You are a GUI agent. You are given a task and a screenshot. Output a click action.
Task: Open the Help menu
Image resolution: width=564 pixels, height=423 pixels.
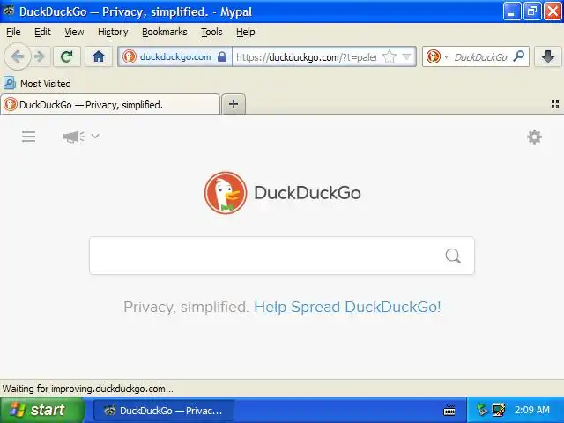click(x=246, y=32)
